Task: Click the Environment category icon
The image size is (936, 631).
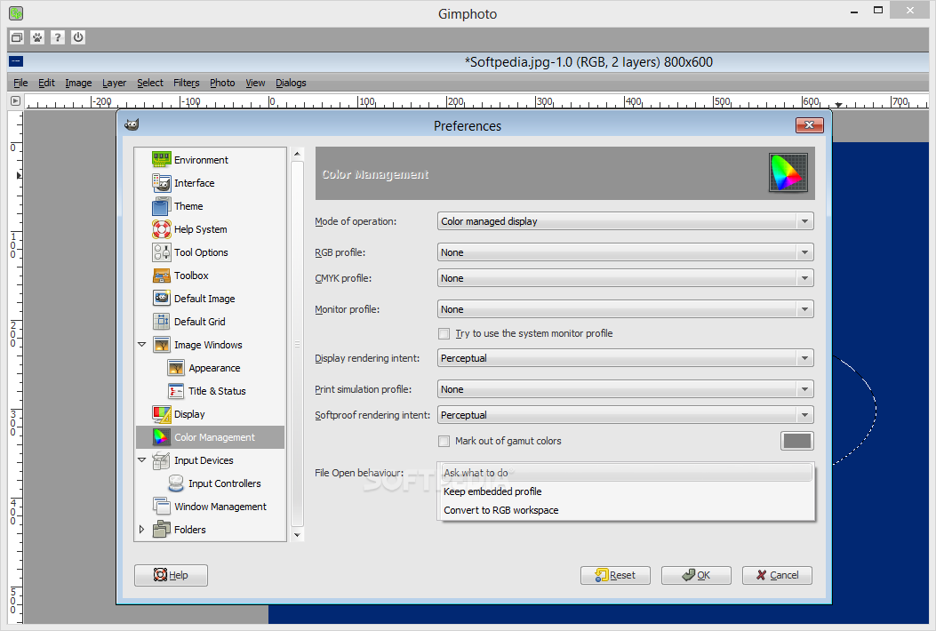Action: [161, 159]
